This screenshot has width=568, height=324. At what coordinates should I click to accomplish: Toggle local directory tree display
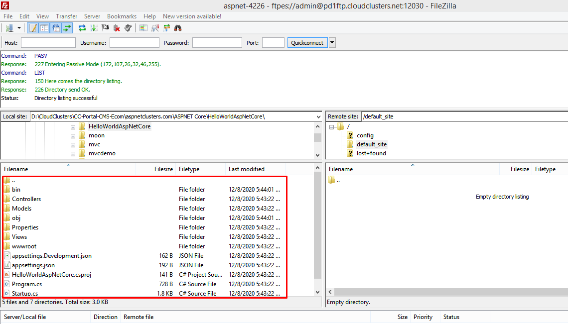pos(45,28)
